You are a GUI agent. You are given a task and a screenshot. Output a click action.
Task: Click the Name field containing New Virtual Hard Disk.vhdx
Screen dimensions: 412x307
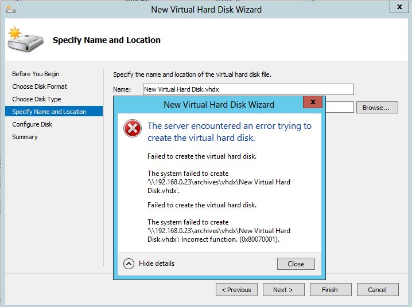click(248, 89)
